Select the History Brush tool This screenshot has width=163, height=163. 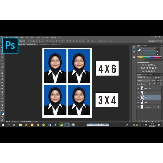click(2, 76)
